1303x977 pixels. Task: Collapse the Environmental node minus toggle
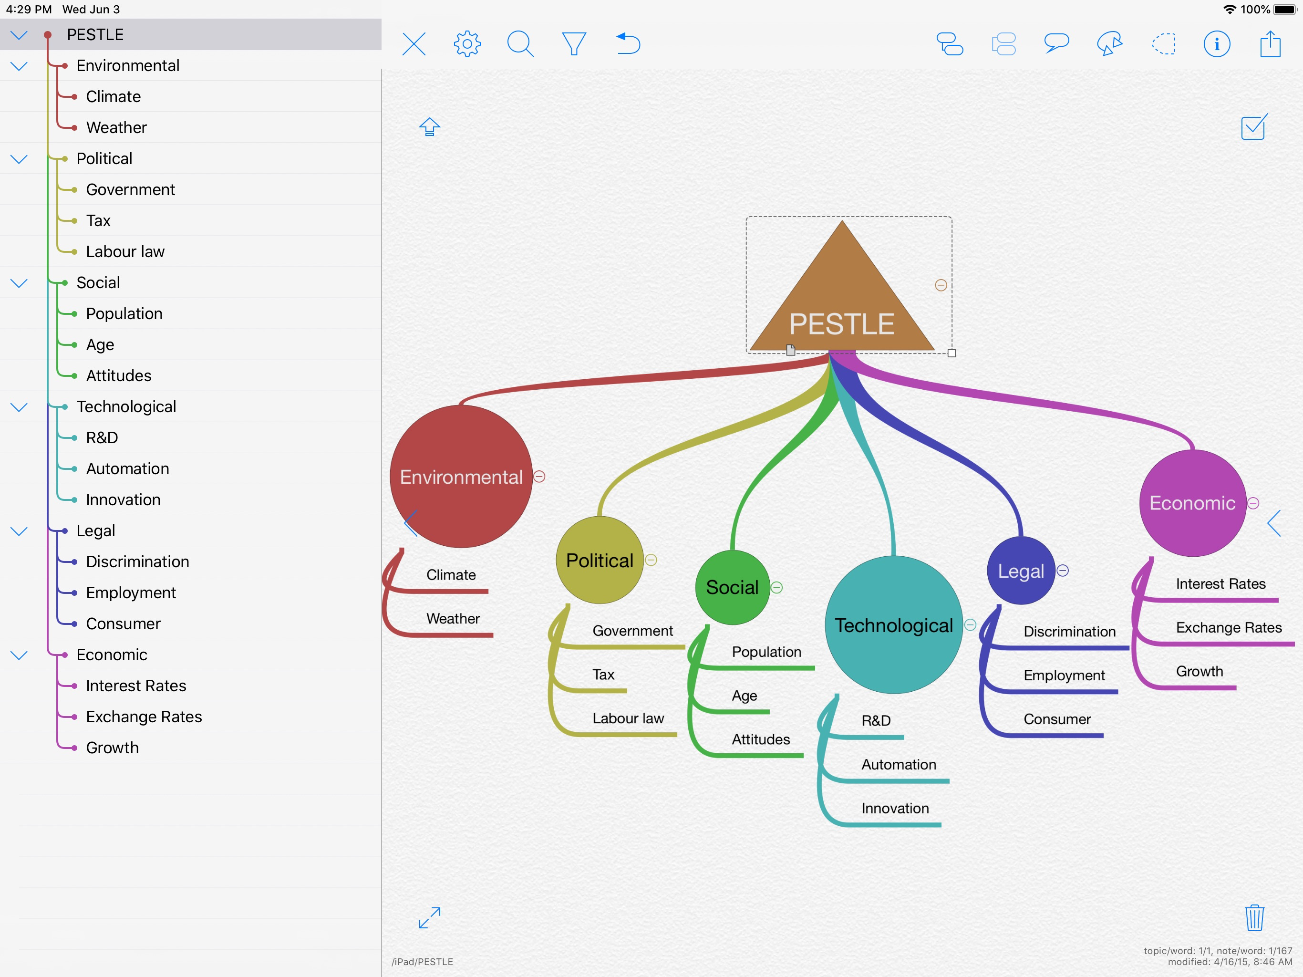point(539,477)
